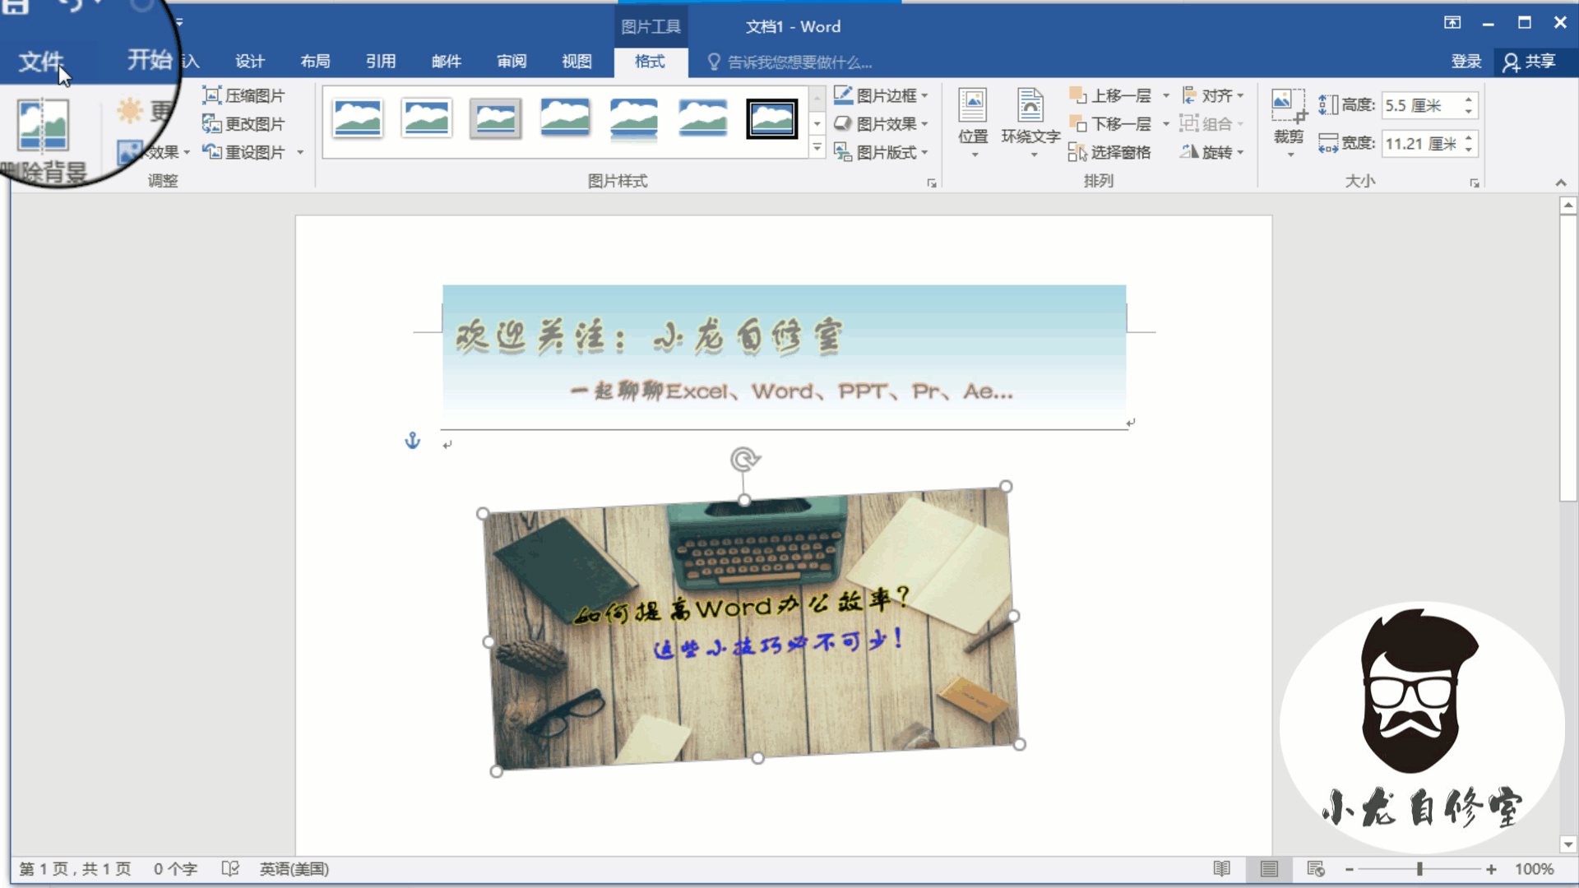
Task: Click the zoom slider handle
Action: [1419, 869]
